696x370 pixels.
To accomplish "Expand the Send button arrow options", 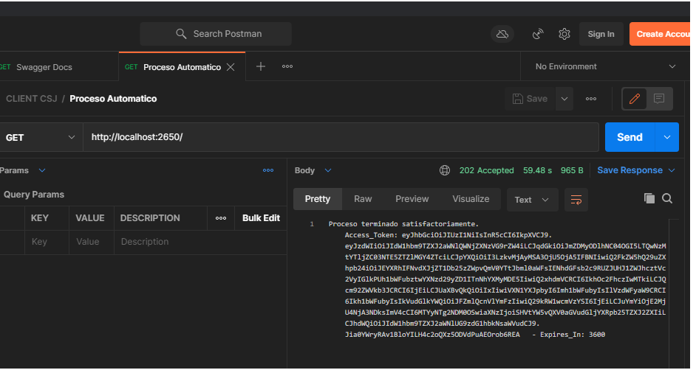I will click(x=667, y=137).
